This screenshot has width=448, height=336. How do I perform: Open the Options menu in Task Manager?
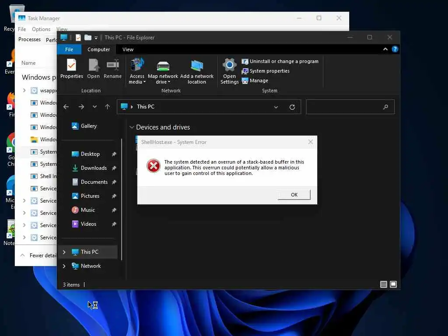(41, 29)
